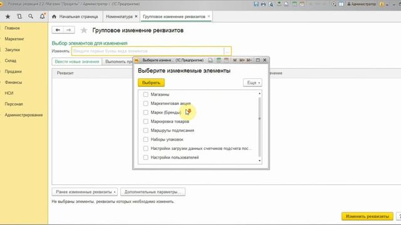Click the home icon of the start page tab
Viewport: 401px width, 225px height.
click(54, 17)
